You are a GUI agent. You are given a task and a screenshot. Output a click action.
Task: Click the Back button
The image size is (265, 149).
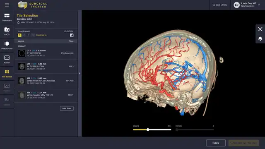(x=216, y=143)
